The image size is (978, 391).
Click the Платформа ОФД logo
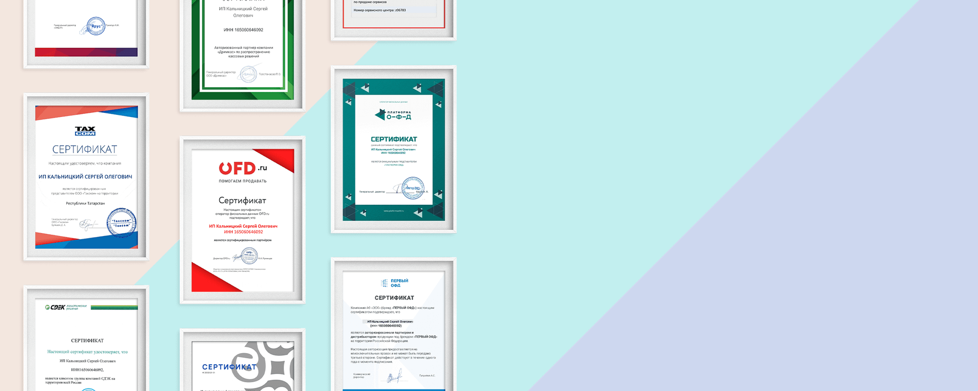(393, 114)
